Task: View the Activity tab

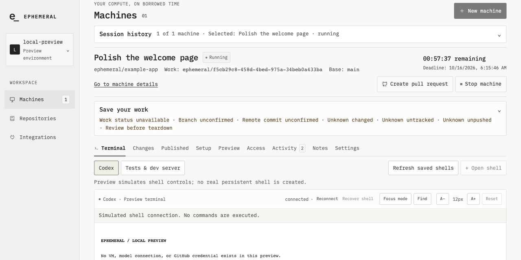Action: (289, 148)
